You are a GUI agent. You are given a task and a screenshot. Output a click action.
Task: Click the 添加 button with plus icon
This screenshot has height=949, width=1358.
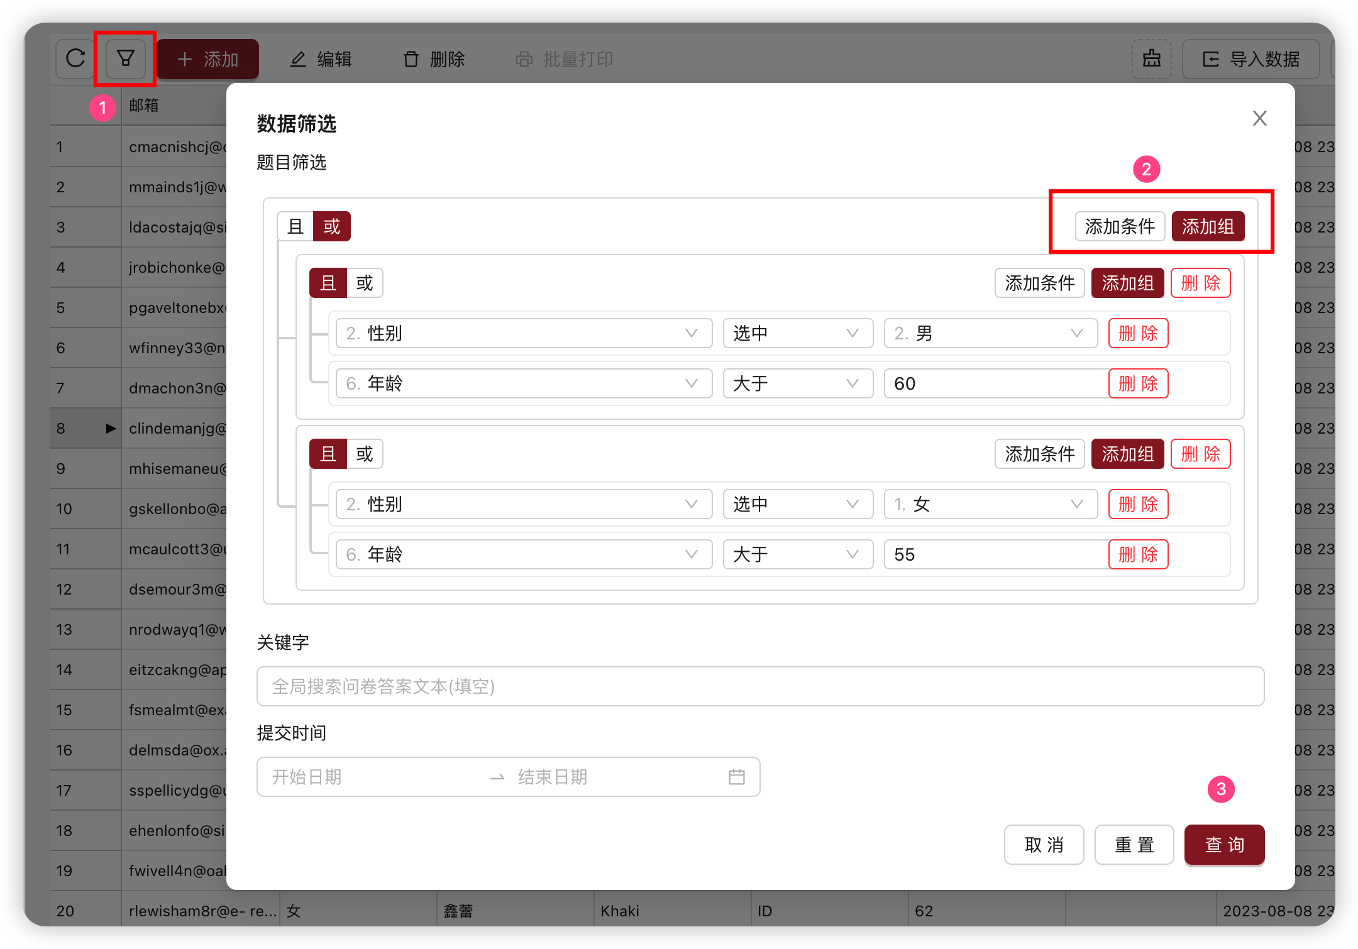tap(208, 59)
